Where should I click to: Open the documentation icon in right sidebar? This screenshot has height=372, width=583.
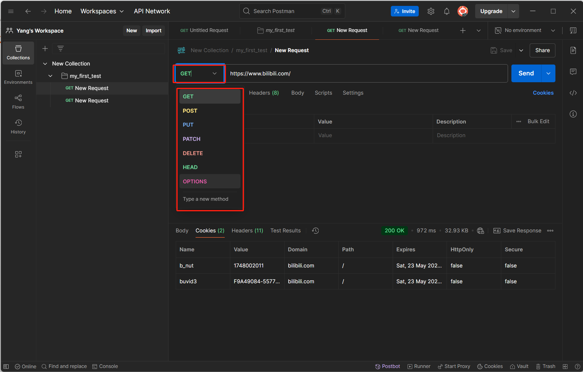573,50
